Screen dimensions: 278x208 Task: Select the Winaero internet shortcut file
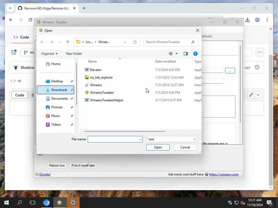coord(96,85)
